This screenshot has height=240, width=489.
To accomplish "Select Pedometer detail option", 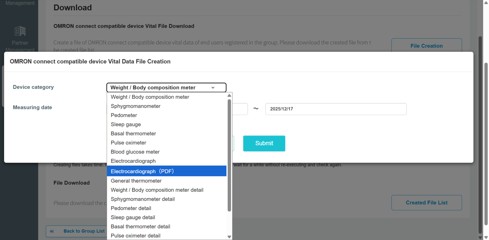I will click(167, 208).
